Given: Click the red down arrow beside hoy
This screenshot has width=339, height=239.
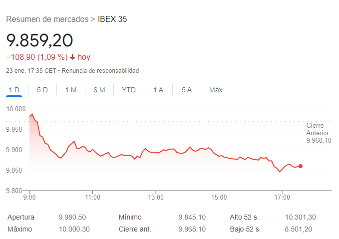Looking at the screenshot, I should coord(72,57).
